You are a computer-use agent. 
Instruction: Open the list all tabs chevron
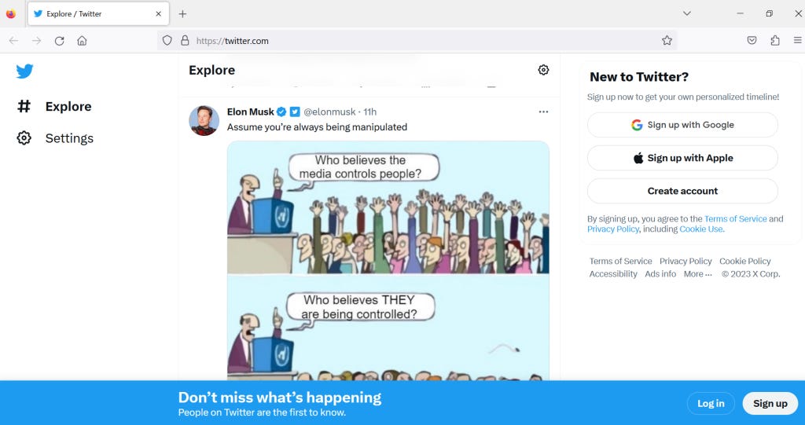tap(687, 14)
